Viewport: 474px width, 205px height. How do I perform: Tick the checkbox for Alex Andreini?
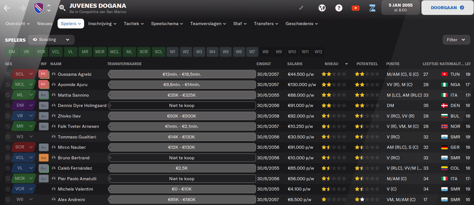click(8, 199)
